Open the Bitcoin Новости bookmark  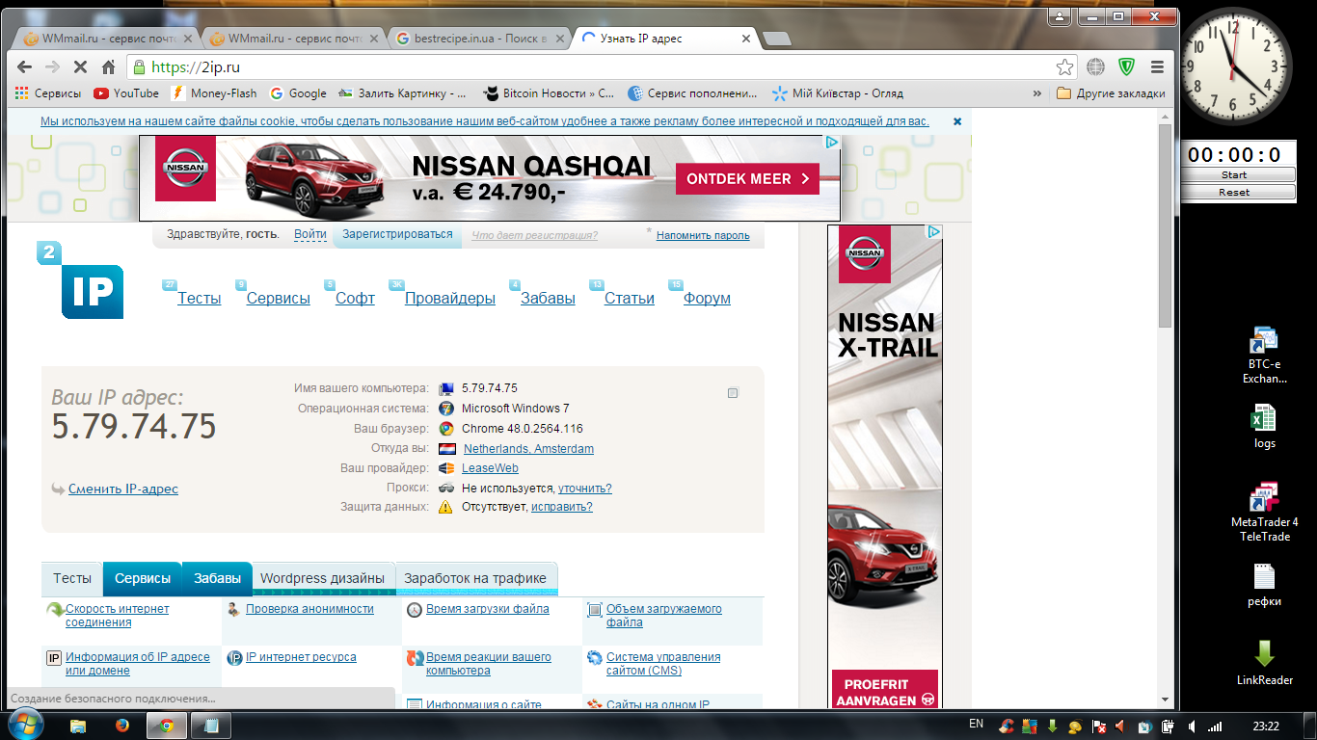549,93
